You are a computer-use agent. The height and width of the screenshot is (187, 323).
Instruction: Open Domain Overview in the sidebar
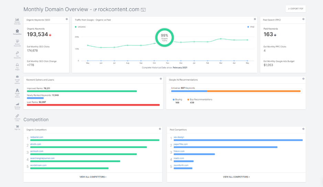(17, 21)
